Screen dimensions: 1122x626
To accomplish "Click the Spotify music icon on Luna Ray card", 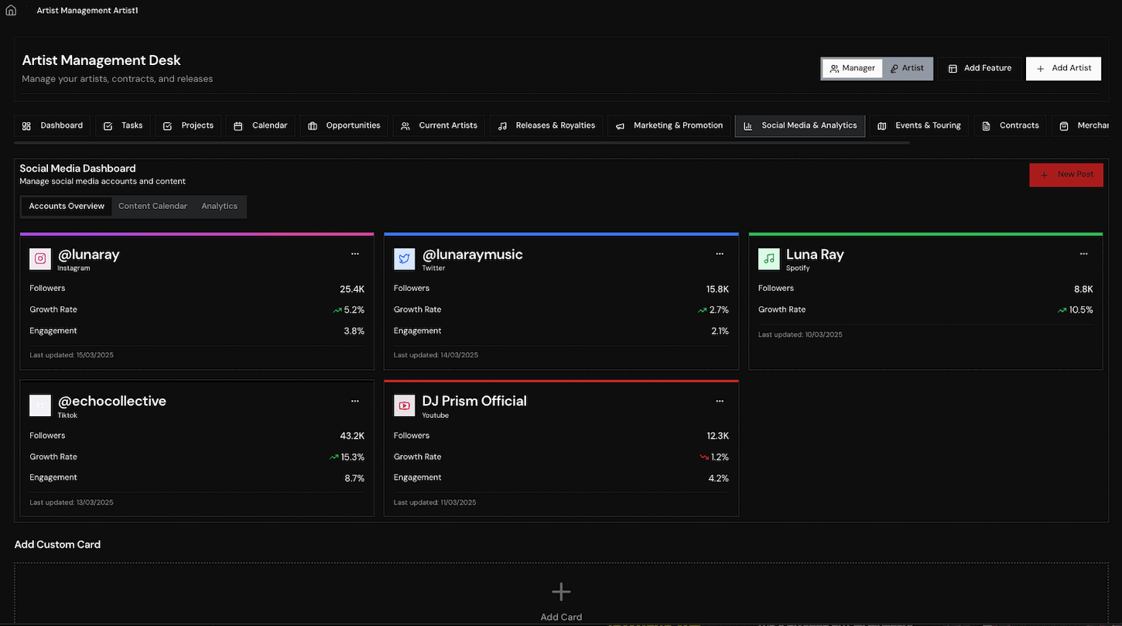I will pos(769,258).
